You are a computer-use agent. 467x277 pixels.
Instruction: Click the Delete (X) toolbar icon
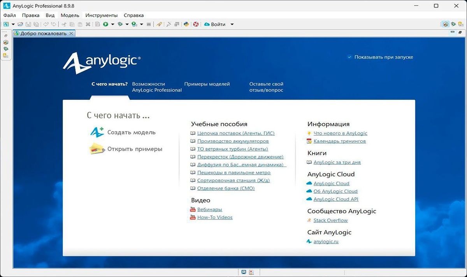point(88,24)
